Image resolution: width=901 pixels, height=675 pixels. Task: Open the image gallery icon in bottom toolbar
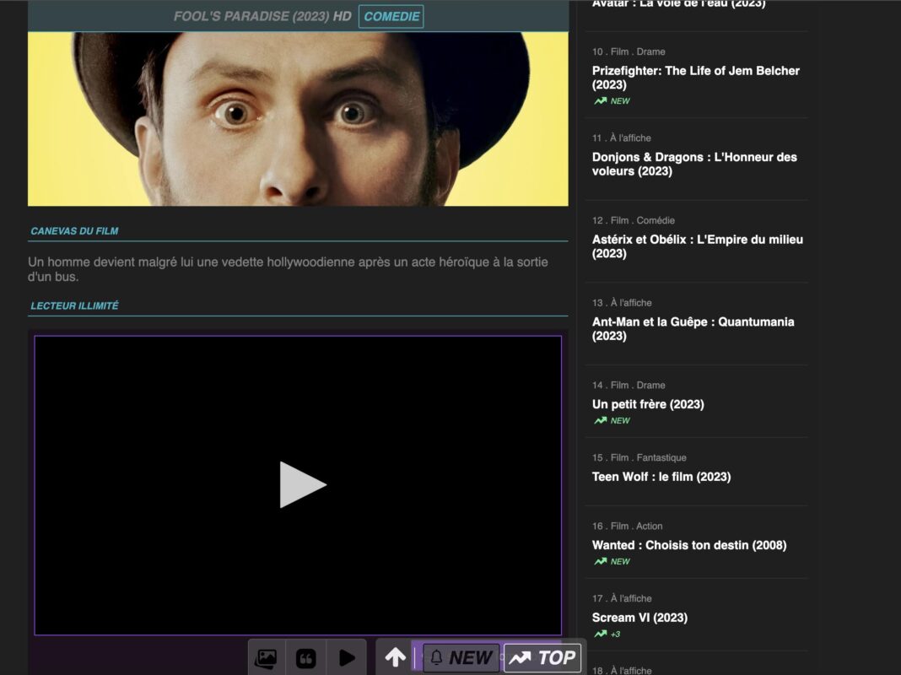pyautogui.click(x=266, y=657)
